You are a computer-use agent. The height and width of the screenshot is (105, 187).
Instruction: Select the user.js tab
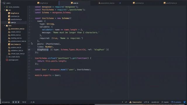click(75, 3)
